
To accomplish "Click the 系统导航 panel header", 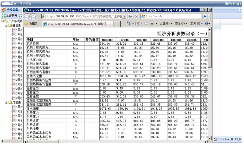I will pos(12,10).
